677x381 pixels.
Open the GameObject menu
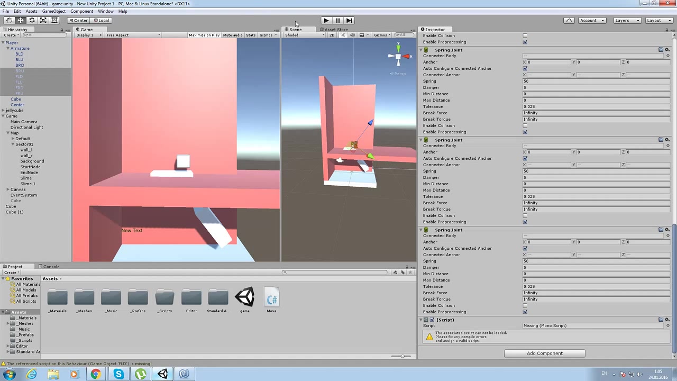pos(53,11)
